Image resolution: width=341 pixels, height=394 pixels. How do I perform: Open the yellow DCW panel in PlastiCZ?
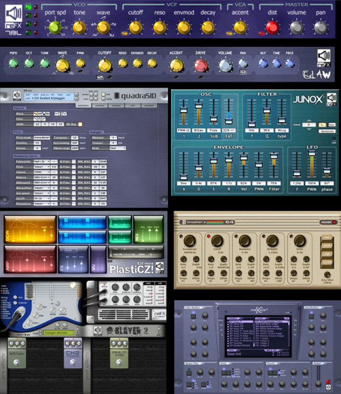30,230
